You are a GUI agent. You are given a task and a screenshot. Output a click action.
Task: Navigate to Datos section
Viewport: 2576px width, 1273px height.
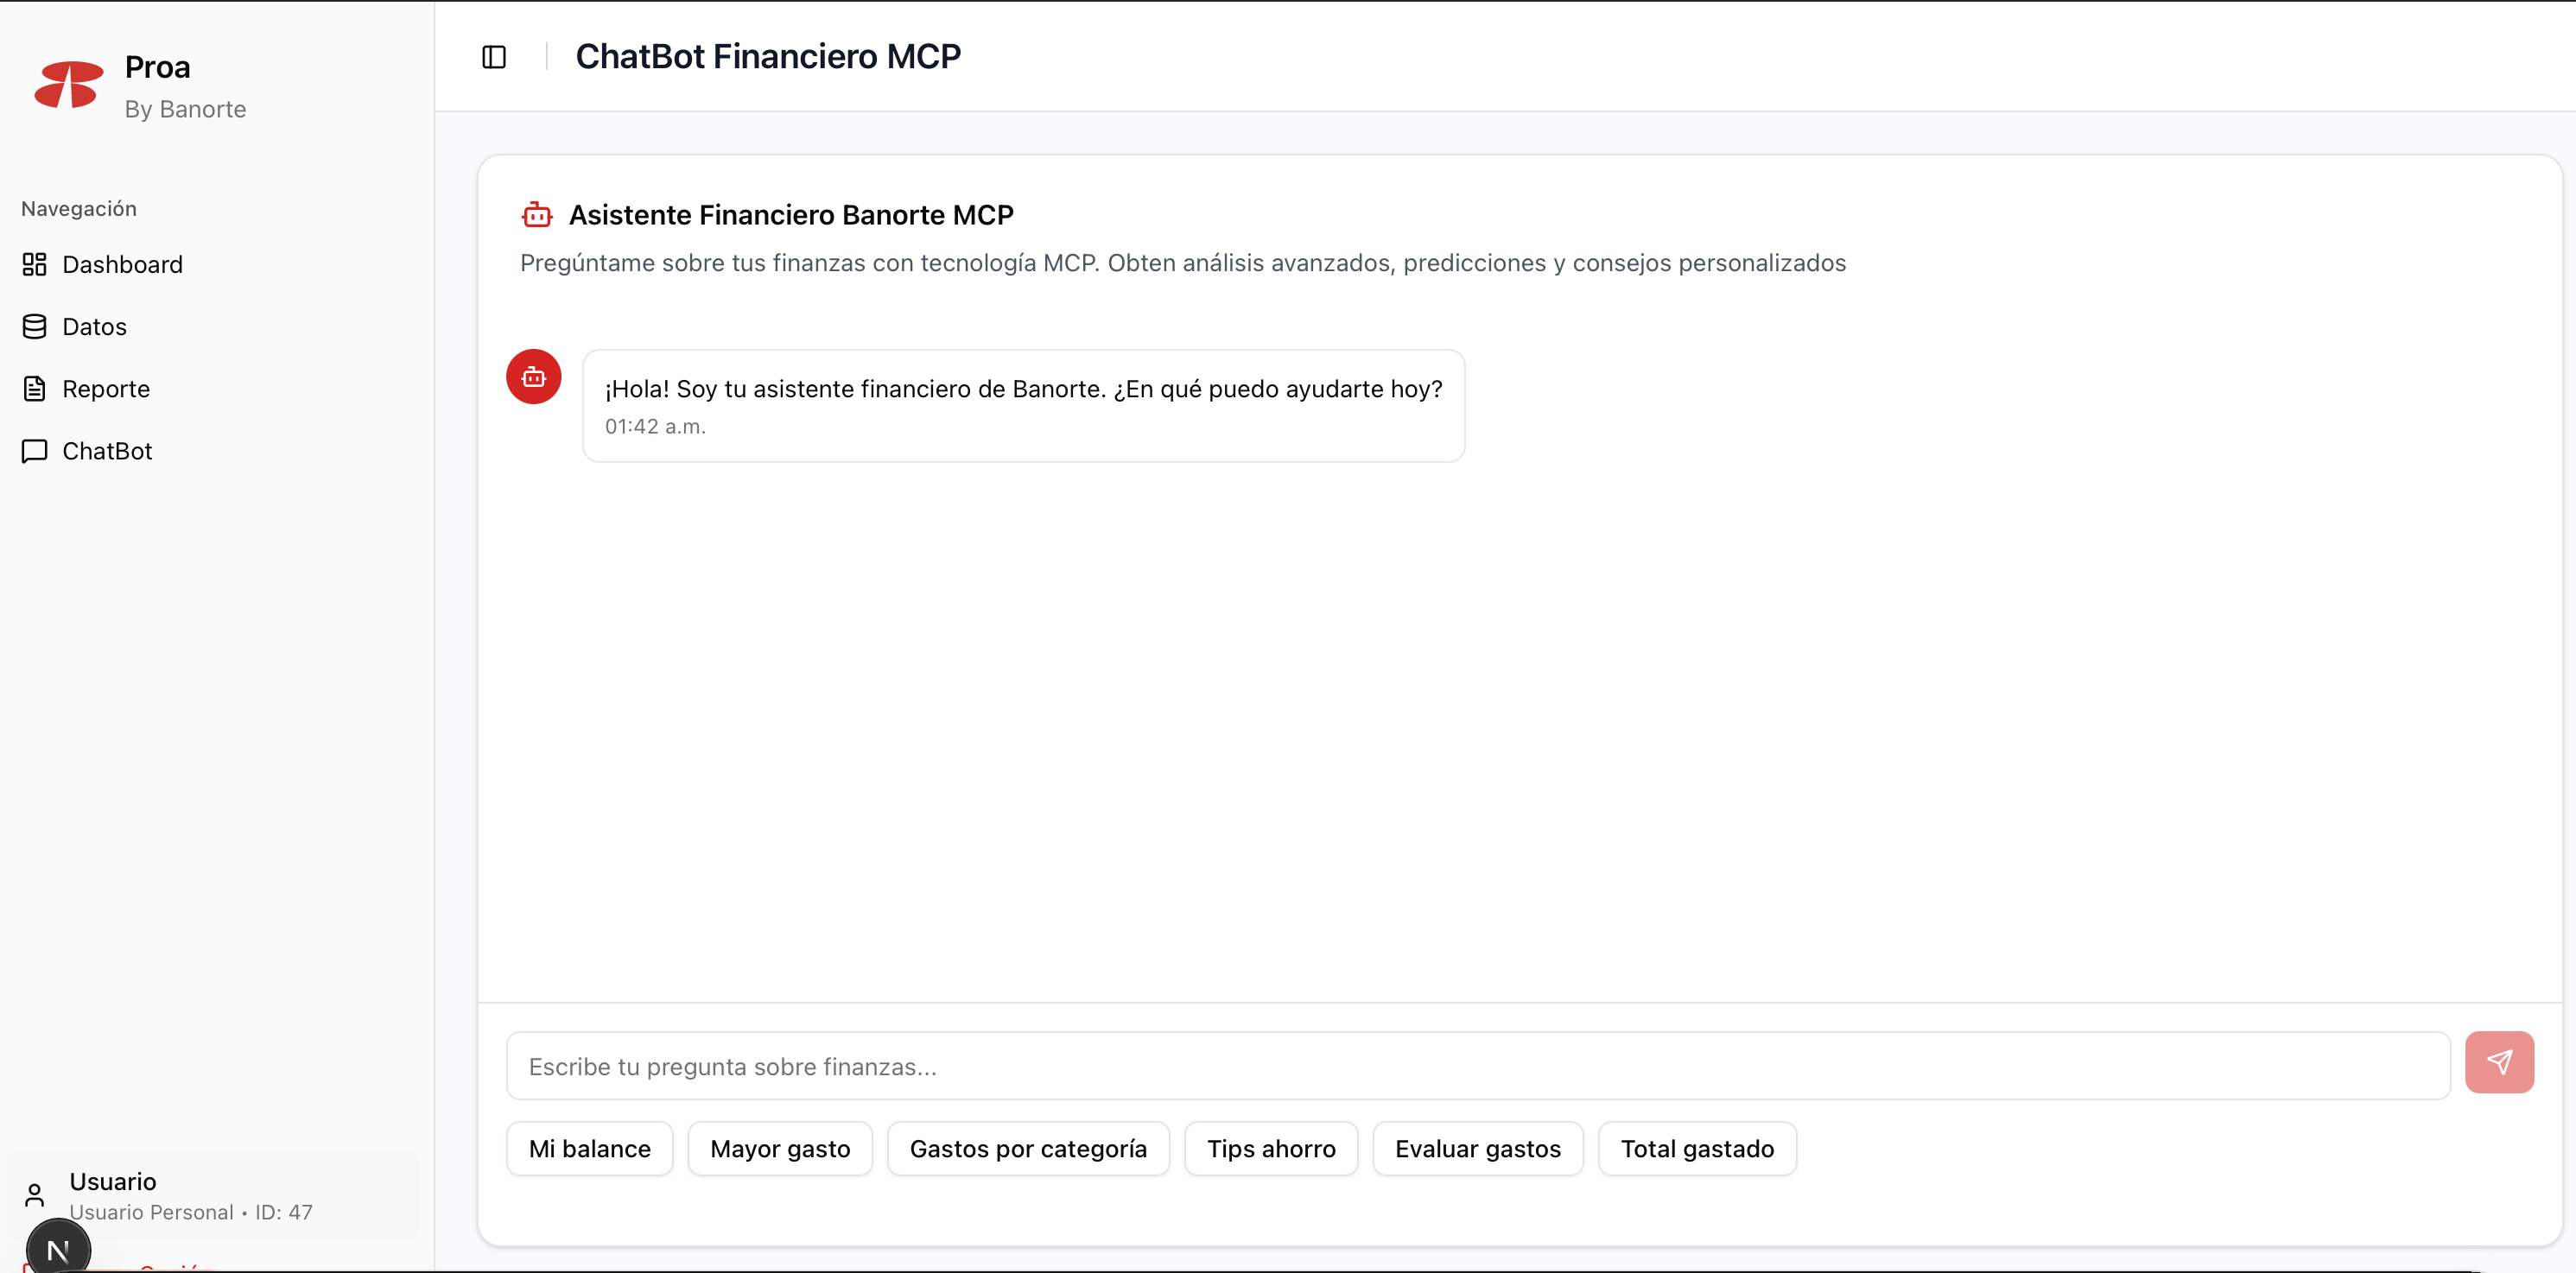(94, 327)
